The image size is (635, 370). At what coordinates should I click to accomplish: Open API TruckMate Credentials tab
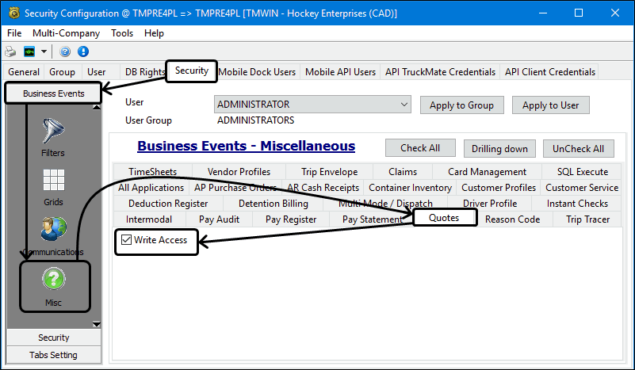tap(440, 72)
